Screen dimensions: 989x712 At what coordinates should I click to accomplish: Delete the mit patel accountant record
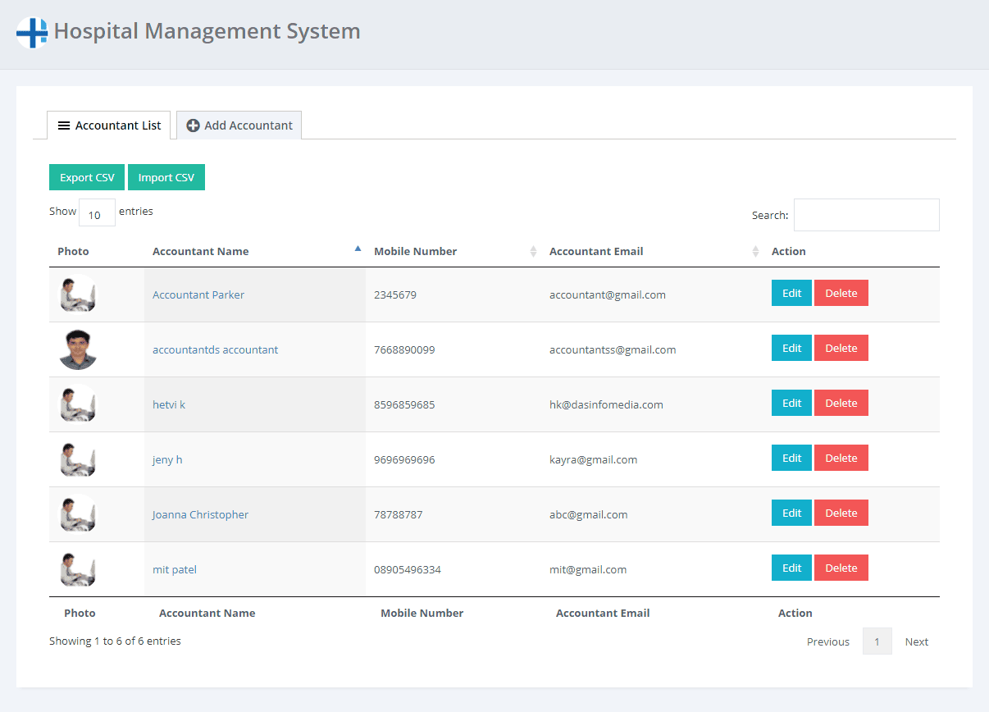pyautogui.click(x=841, y=568)
